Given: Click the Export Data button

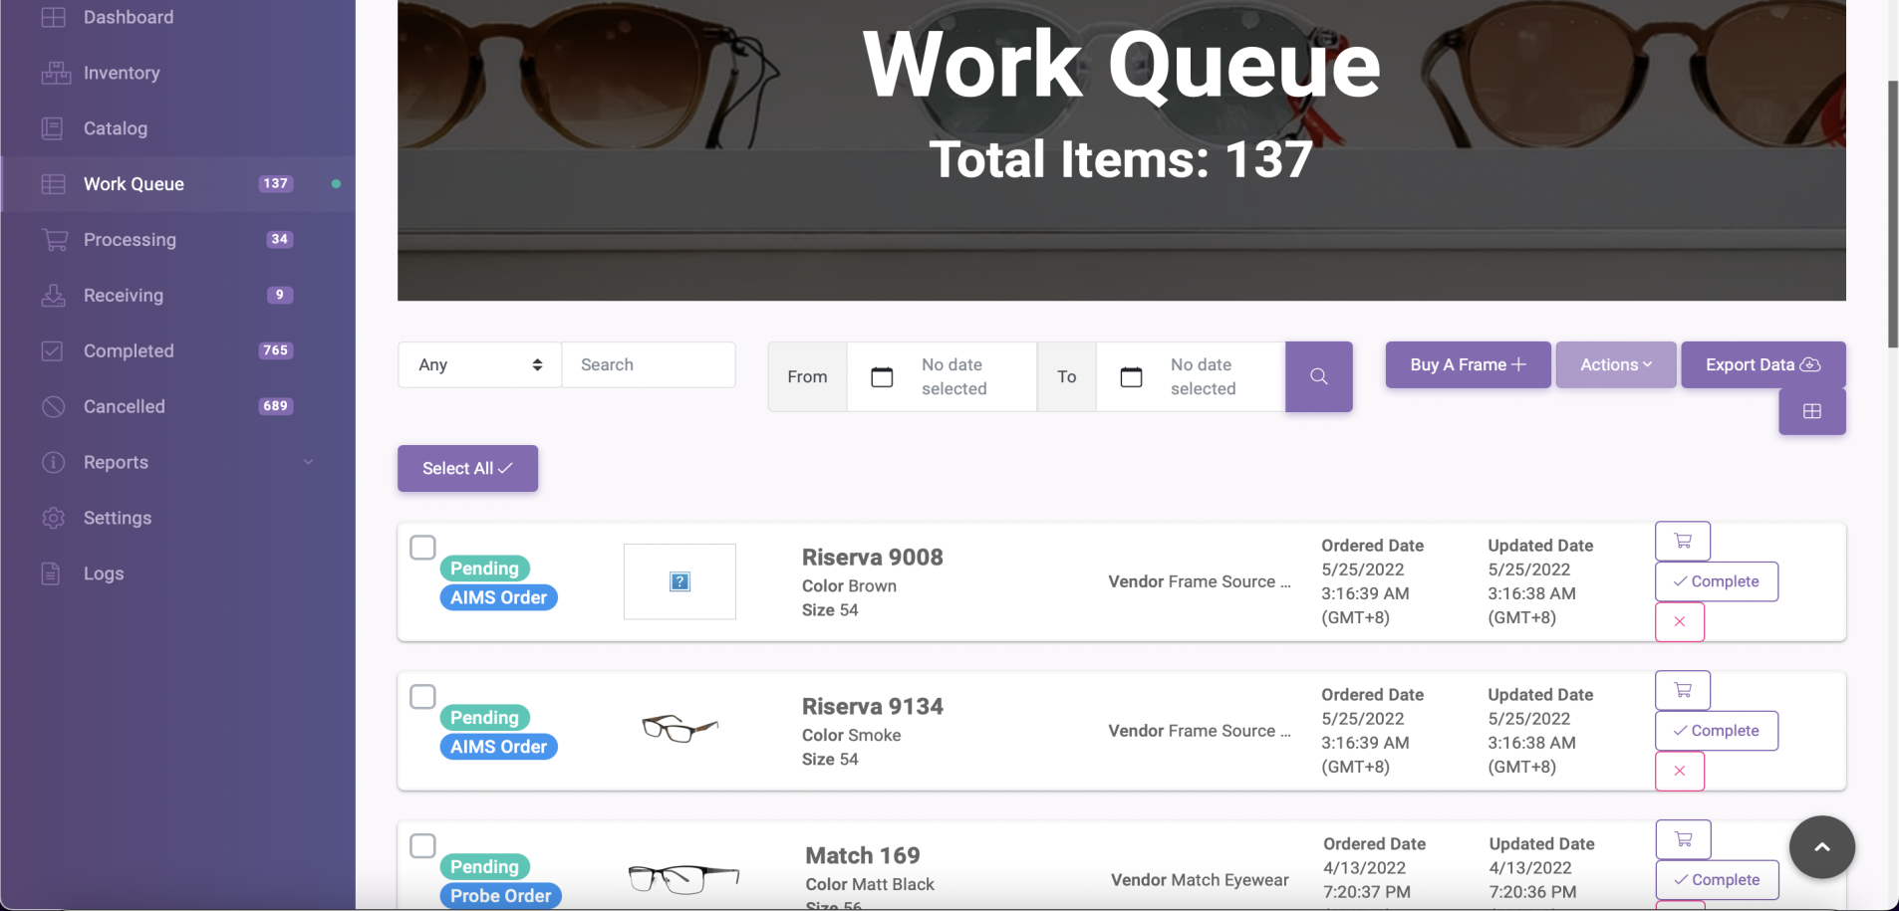Looking at the screenshot, I should tap(1763, 364).
